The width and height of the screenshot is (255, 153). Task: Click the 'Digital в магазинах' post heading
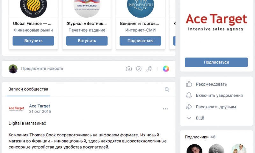pyautogui.click(x=27, y=123)
